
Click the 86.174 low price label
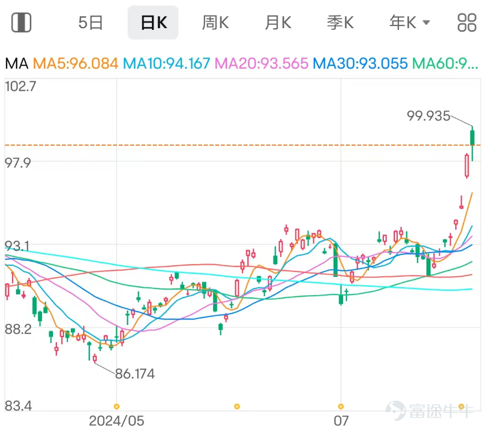point(135,374)
